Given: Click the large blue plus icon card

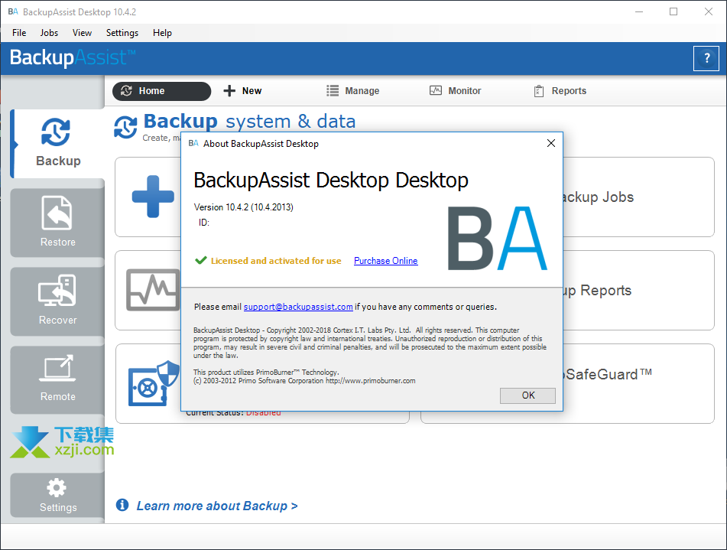Looking at the screenshot, I should (x=153, y=197).
